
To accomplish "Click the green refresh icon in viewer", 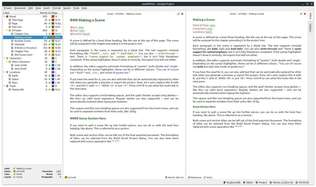I will 301,14.
